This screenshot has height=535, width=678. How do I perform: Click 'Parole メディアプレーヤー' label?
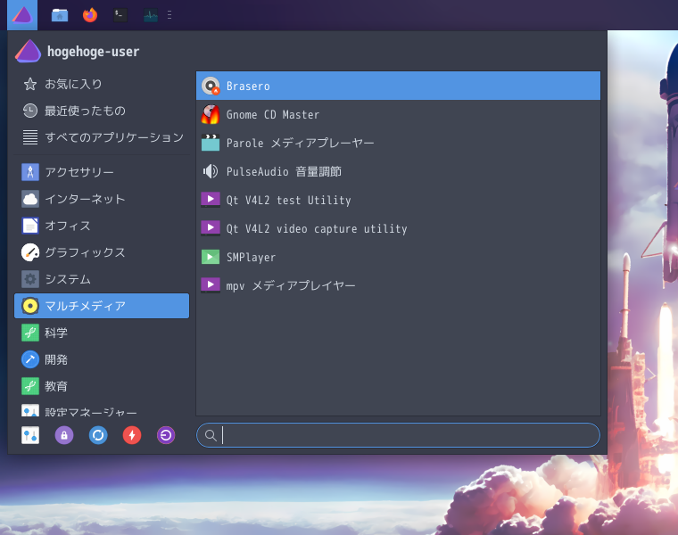pyautogui.click(x=300, y=143)
